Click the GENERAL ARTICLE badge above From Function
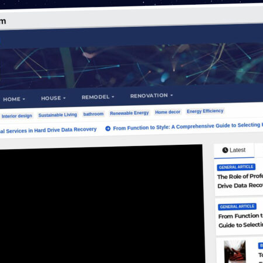 (237, 207)
